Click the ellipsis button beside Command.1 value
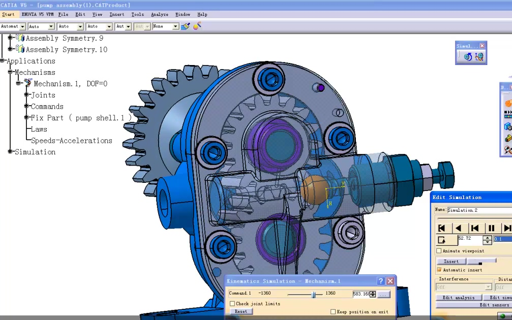This screenshot has width=512, height=320. (x=384, y=294)
